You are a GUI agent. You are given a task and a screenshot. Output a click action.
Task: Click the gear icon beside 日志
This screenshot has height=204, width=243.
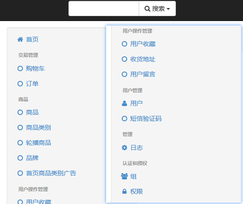click(124, 148)
